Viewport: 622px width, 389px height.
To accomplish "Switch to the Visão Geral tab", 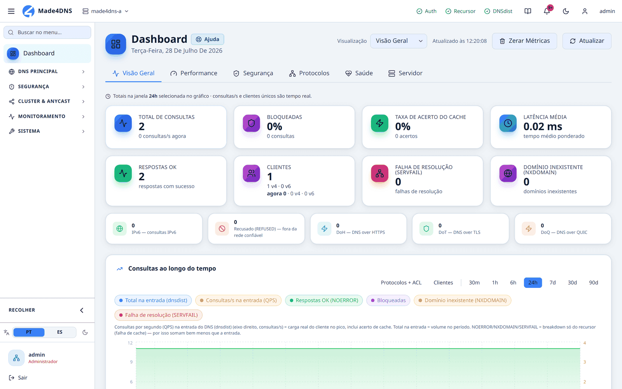I will tap(133, 73).
